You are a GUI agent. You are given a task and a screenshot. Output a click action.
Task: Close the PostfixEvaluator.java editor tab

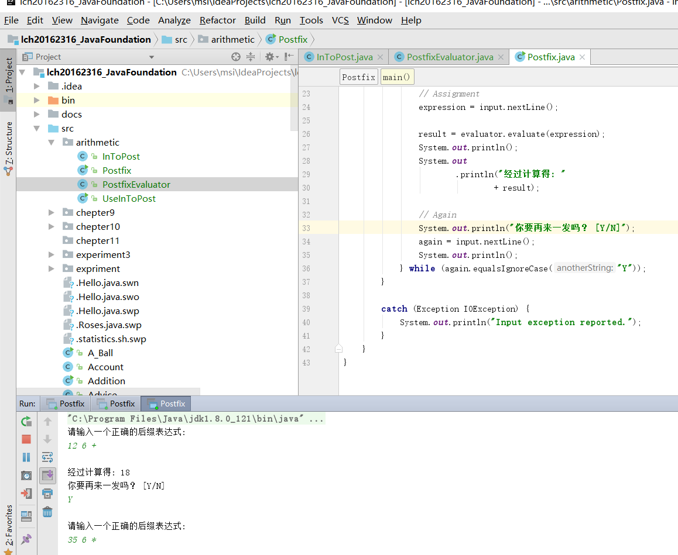point(501,57)
